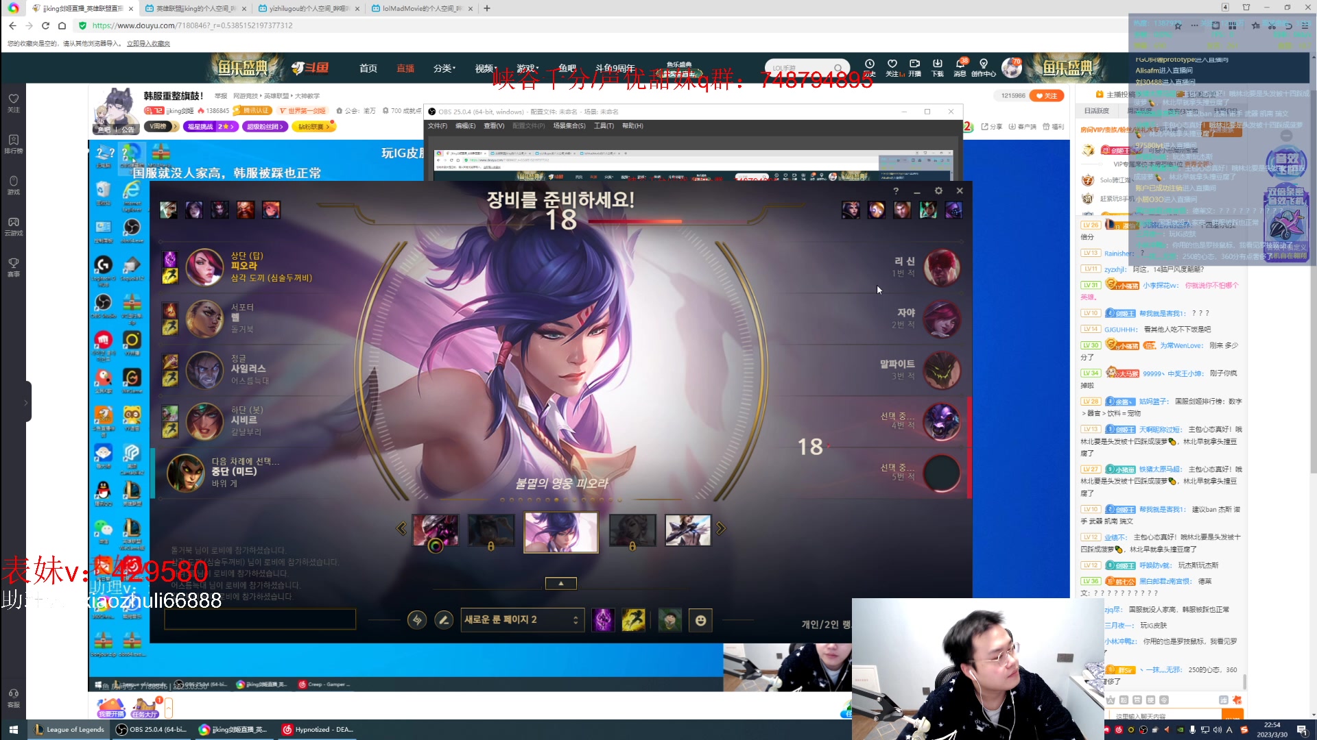
Task: Select the rightmost Fiora skin thumbnail
Action: (687, 531)
